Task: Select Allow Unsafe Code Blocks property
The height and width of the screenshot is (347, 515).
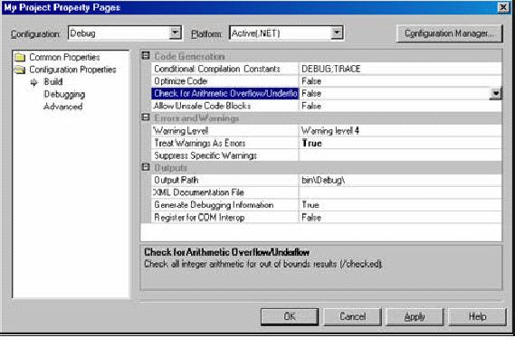Action: pos(225,106)
